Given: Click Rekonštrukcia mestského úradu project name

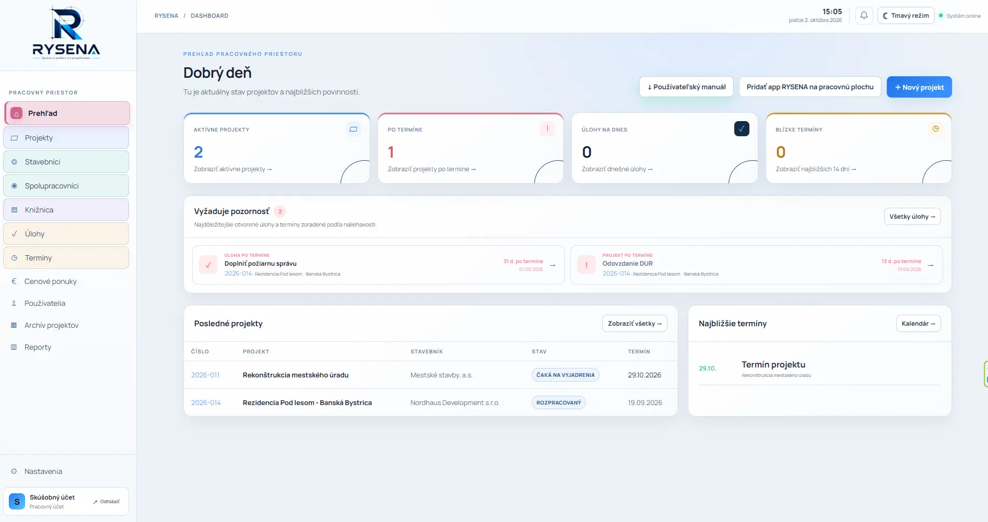Looking at the screenshot, I should click(x=296, y=375).
